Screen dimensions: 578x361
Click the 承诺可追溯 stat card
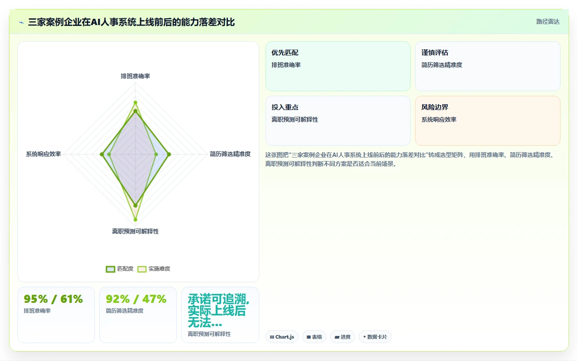click(x=220, y=315)
